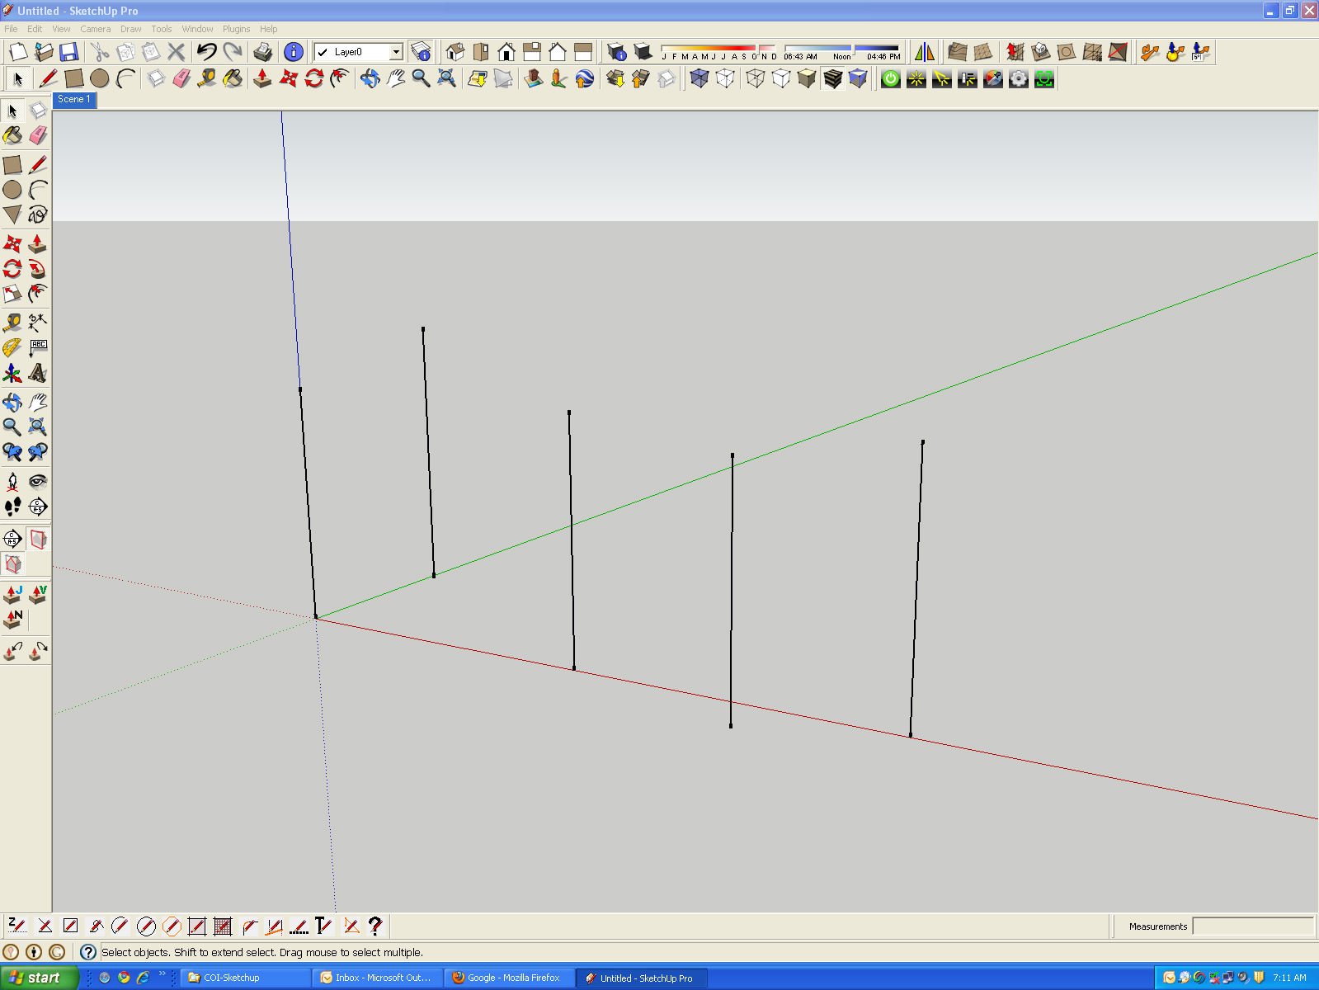1319x990 pixels.
Task: Click the status bar help question icon
Action: [x=88, y=952]
